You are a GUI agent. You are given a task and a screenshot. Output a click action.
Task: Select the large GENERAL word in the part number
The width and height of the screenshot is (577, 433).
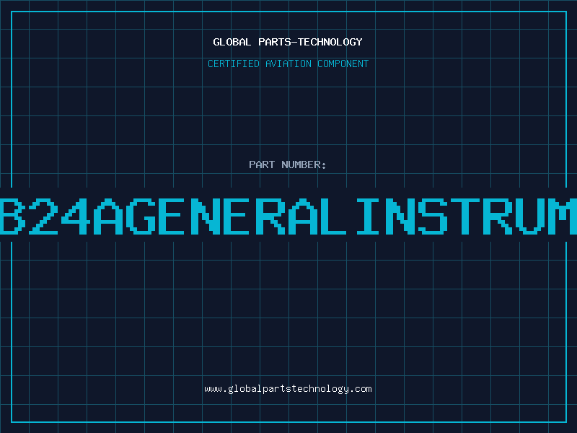pyautogui.click(x=236, y=216)
